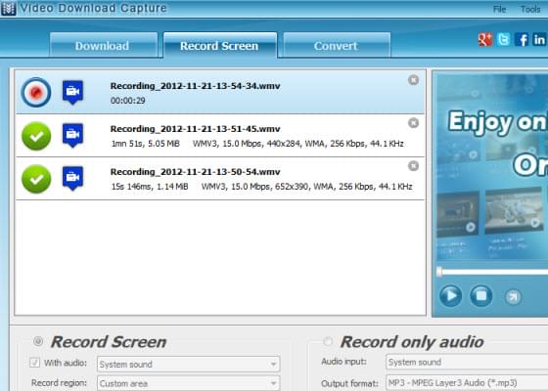Select filename Recording_2012-11-21-13-50-54.wmv
The image size is (548, 391).
(x=195, y=172)
